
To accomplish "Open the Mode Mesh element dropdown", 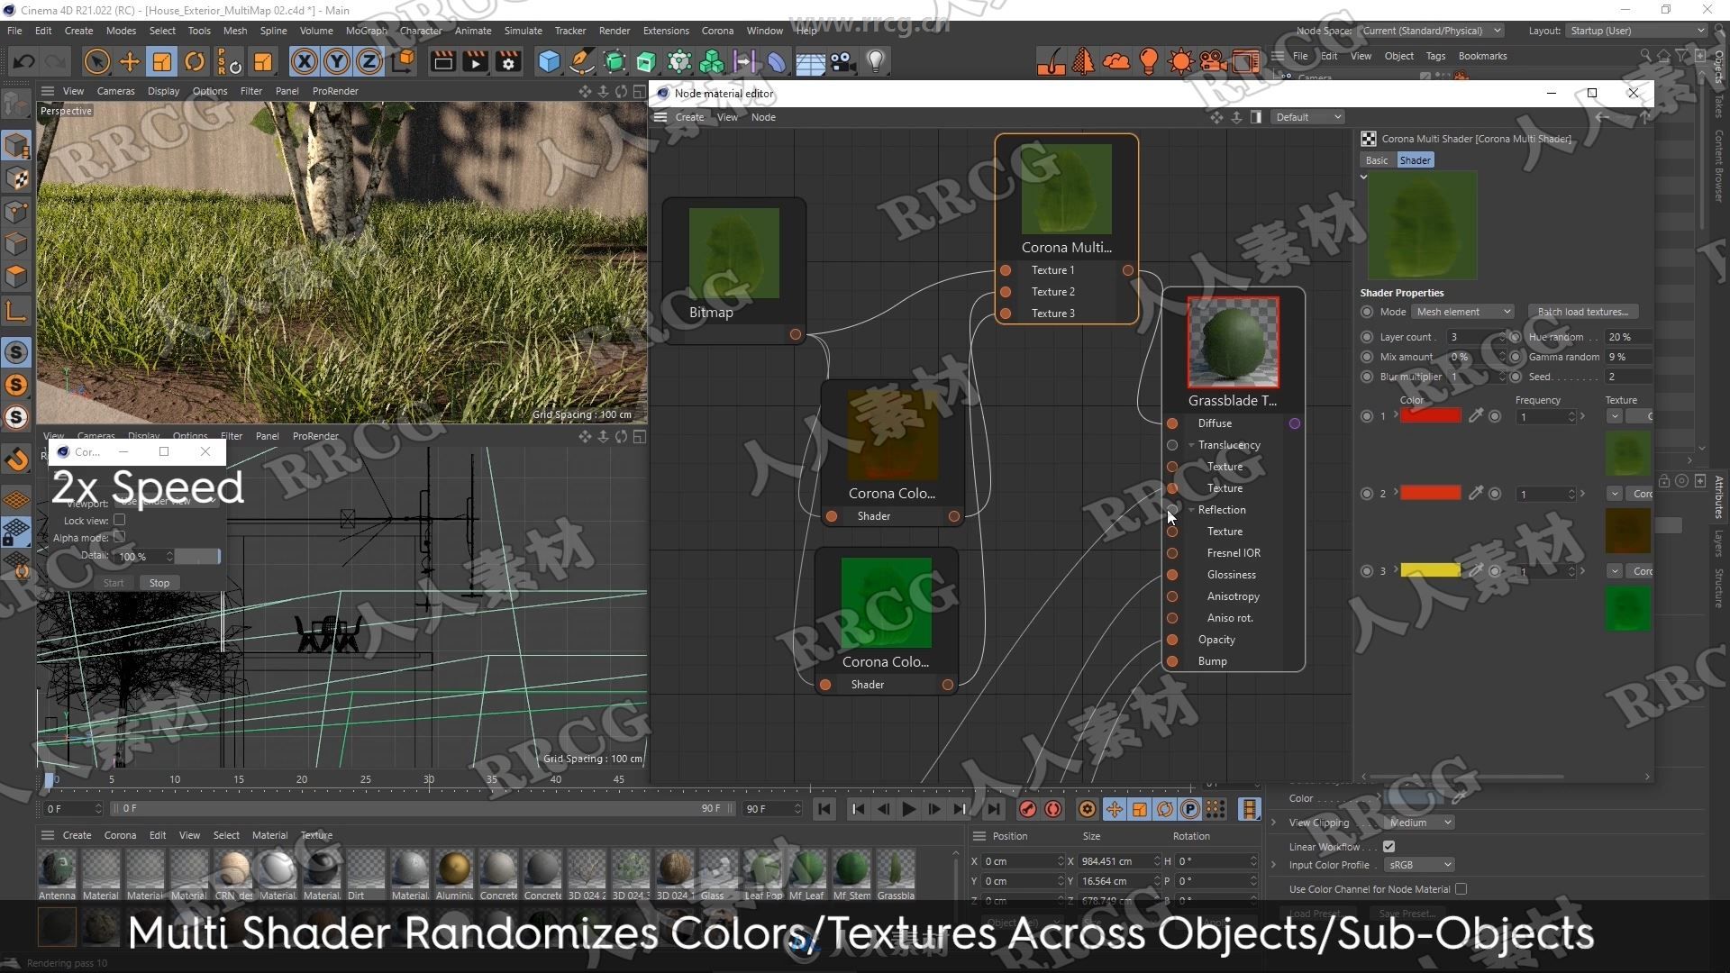I will tap(1462, 312).
